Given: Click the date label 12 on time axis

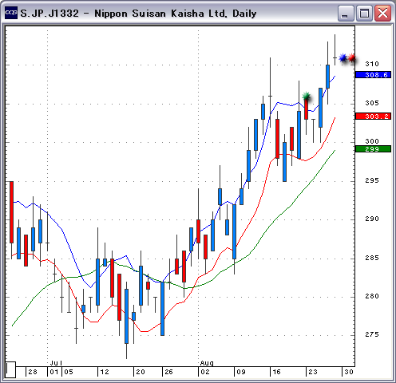Looking at the screenshot, I should (x=104, y=372).
